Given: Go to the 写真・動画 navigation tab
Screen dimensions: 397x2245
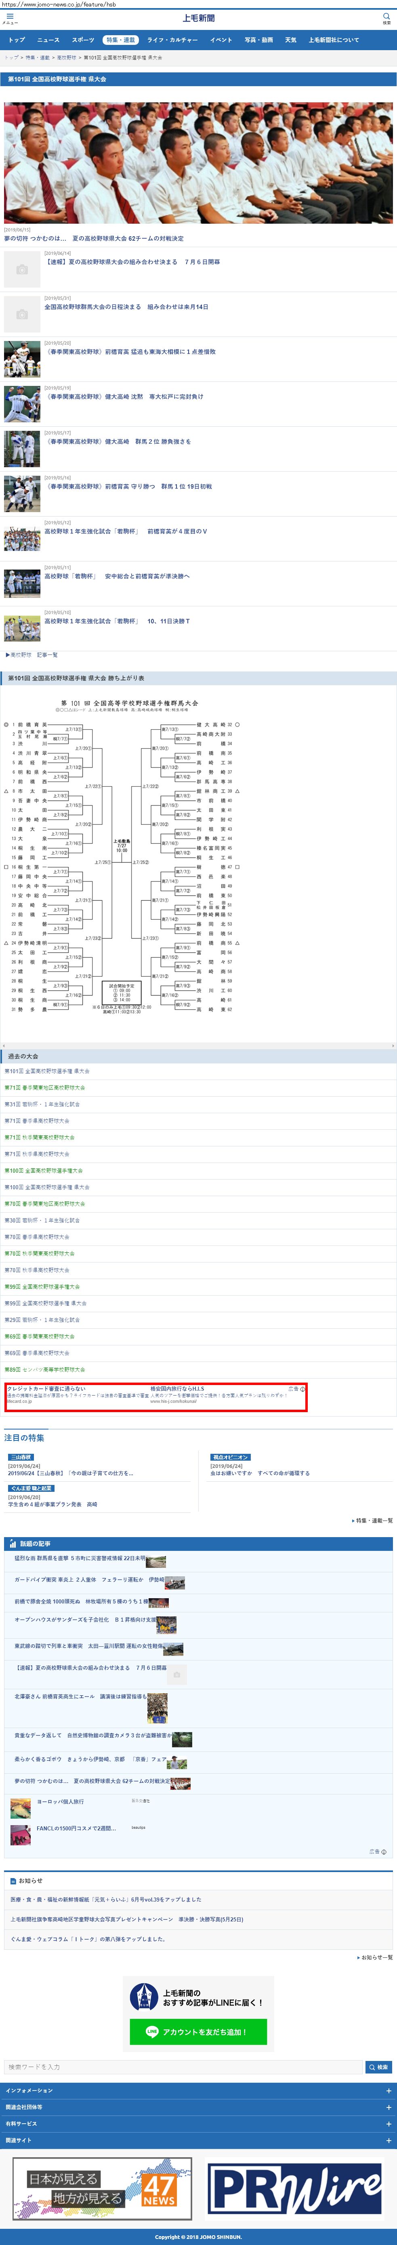Looking at the screenshot, I should 258,40.
